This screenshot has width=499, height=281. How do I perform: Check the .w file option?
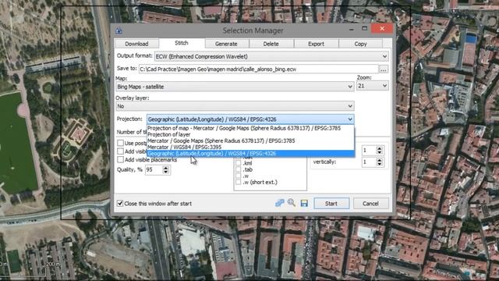tap(239, 176)
